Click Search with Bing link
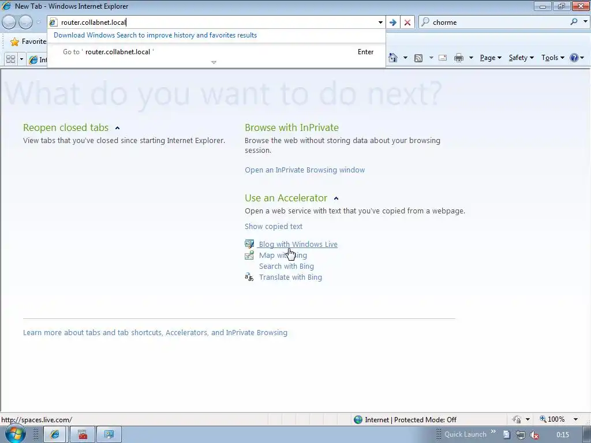Viewport: 591px width, 443px height. (x=286, y=266)
